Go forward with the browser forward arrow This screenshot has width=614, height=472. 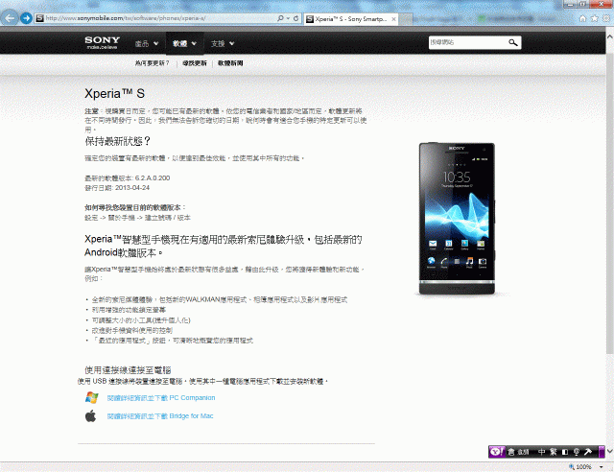tap(26, 18)
